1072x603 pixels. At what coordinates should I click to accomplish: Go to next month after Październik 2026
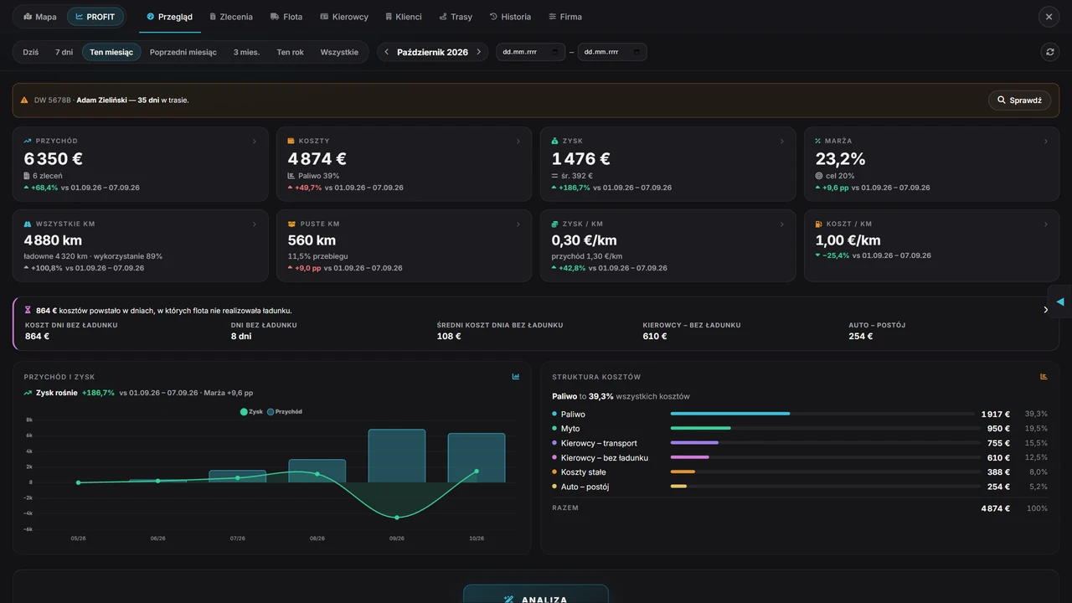point(478,52)
